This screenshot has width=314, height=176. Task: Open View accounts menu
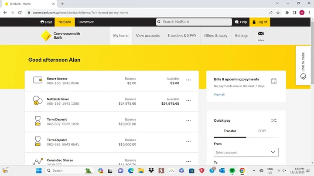(148, 36)
